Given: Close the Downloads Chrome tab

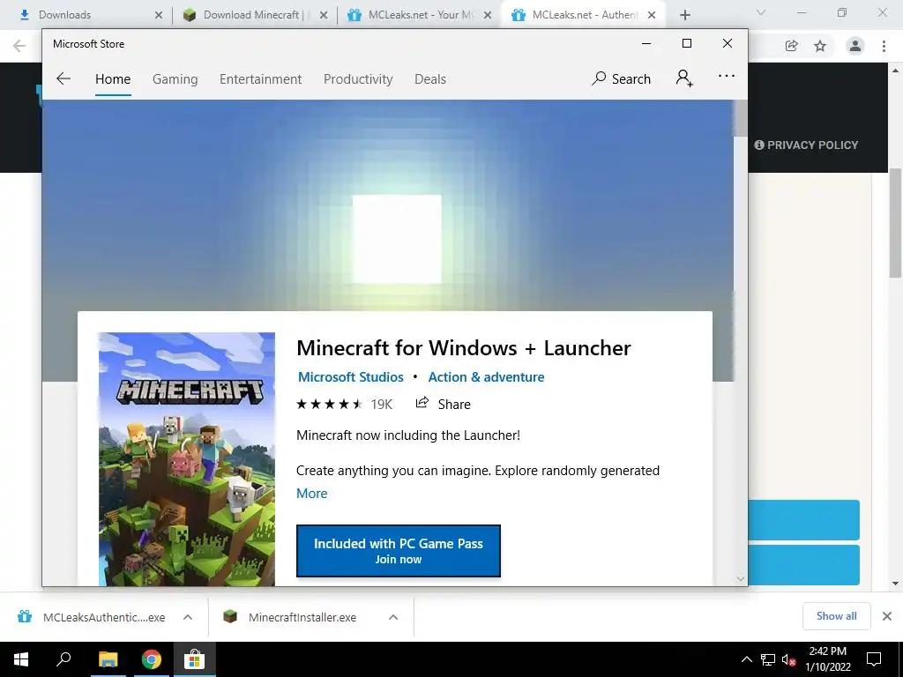Looking at the screenshot, I should pos(159,15).
